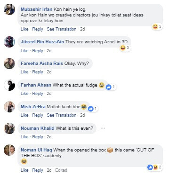See Translation for Mish ZeHra's comment

tap(62, 115)
